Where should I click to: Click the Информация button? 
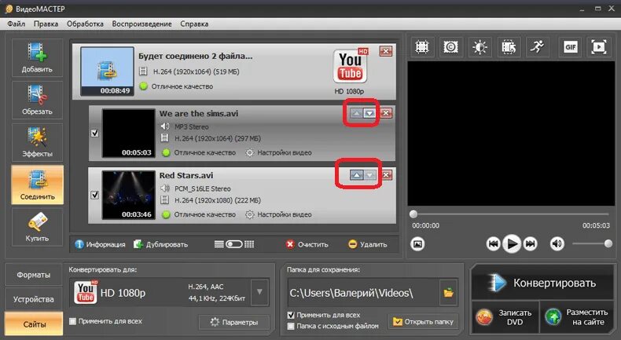click(x=100, y=245)
